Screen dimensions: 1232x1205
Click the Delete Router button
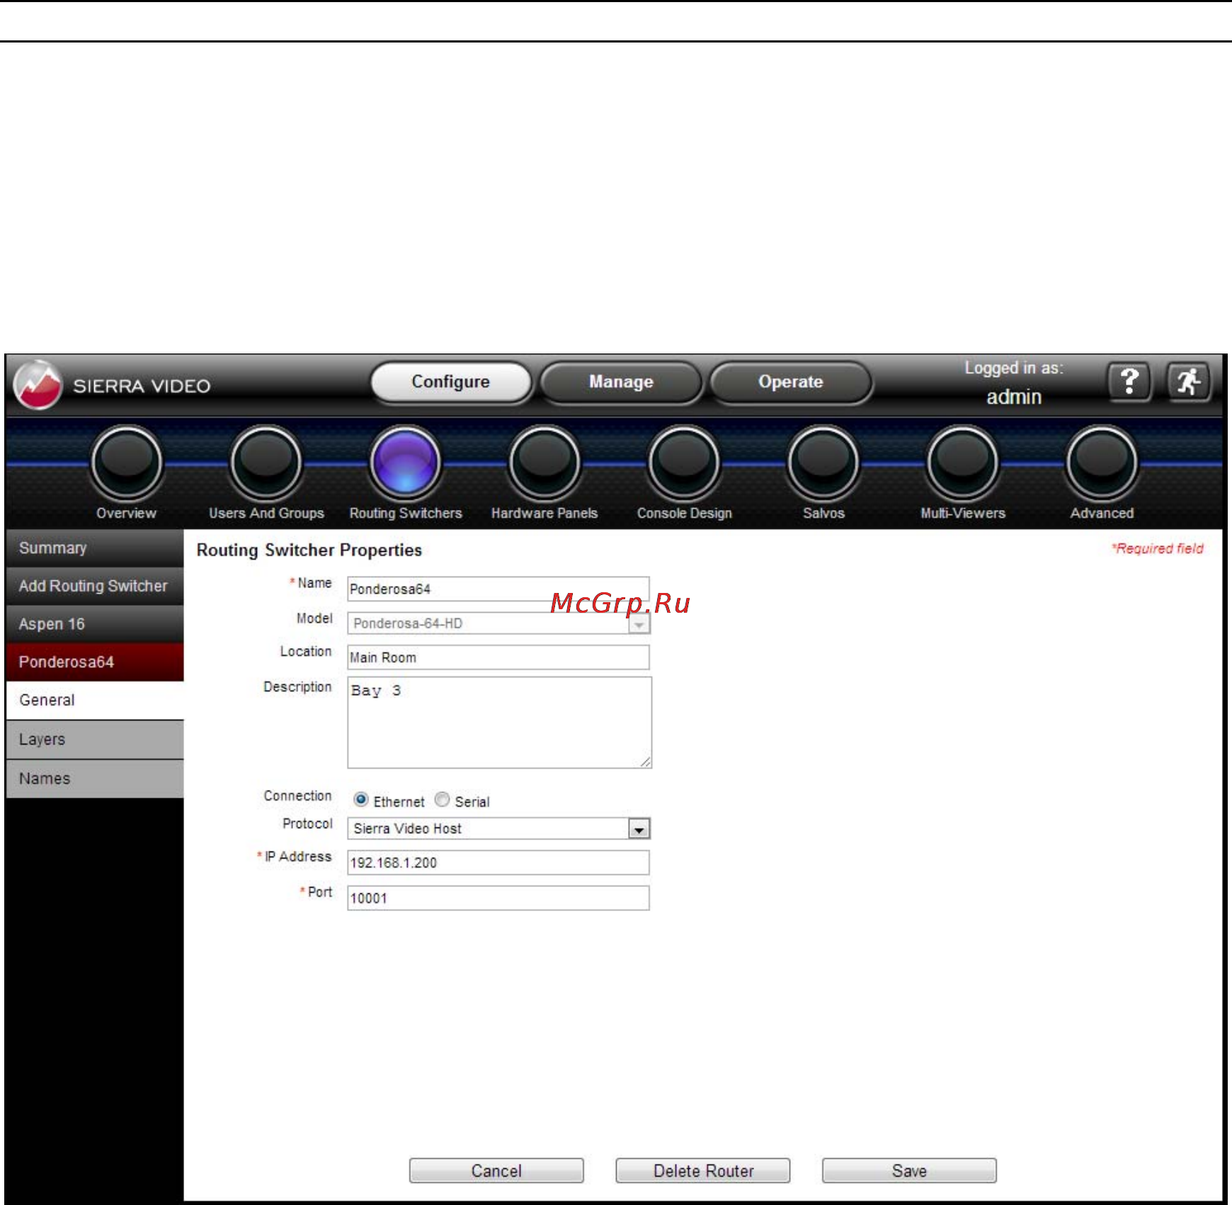703,1171
